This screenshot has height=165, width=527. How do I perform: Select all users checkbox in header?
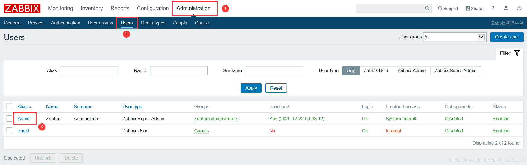coord(9,106)
